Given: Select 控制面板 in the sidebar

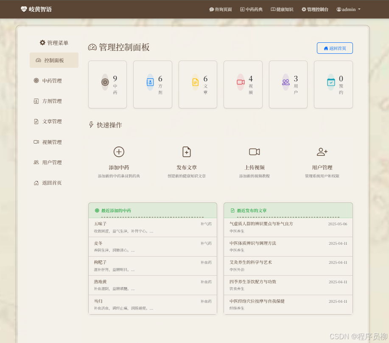Looking at the screenshot, I should pos(54,60).
